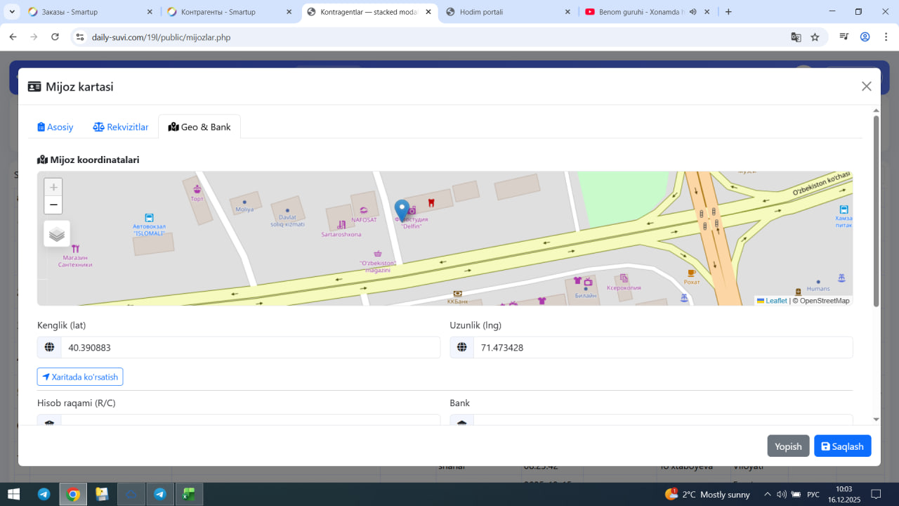Zoom out on the customer map

[53, 205]
